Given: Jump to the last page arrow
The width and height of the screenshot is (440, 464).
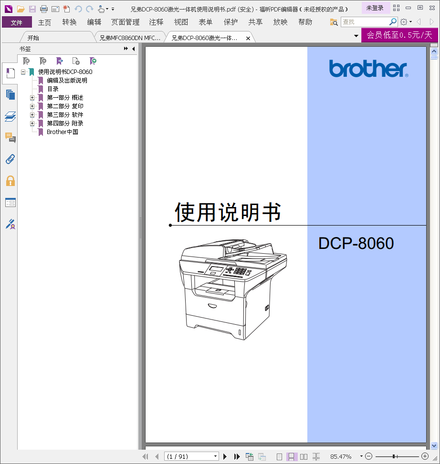Looking at the screenshot, I should (237, 456).
